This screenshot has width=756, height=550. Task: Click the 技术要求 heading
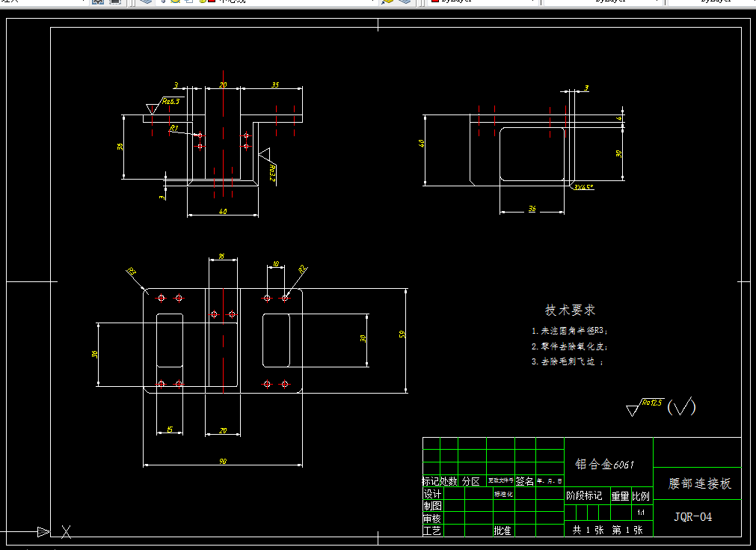point(570,311)
